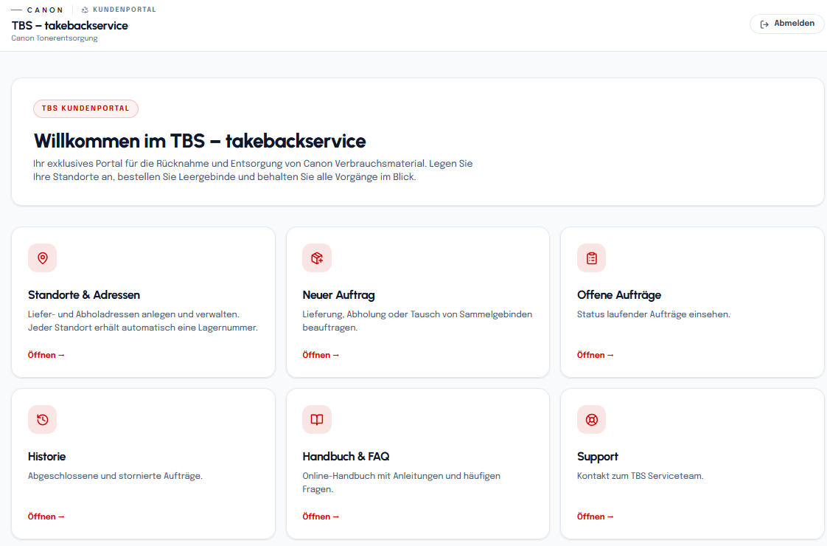
Task: Click 'Liefer- und Abholadressen anlegen' description
Action: (143, 321)
